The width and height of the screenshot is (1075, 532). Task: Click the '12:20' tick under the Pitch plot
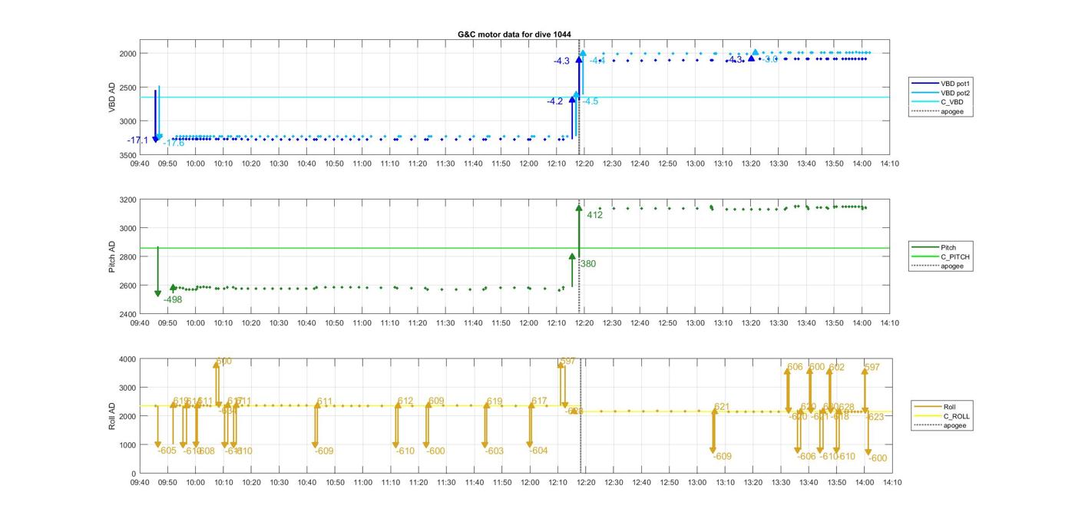click(584, 323)
